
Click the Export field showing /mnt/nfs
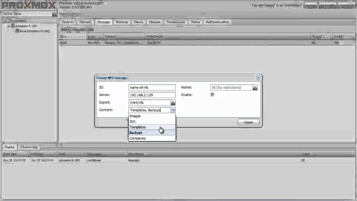coord(150,103)
